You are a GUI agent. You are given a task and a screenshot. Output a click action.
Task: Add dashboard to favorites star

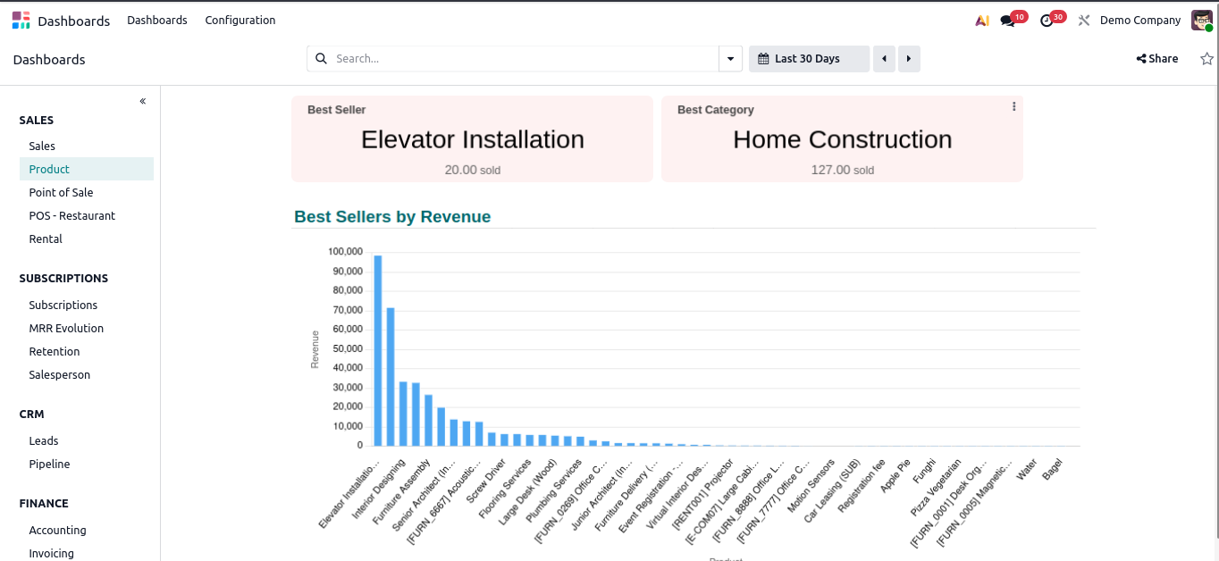1206,59
